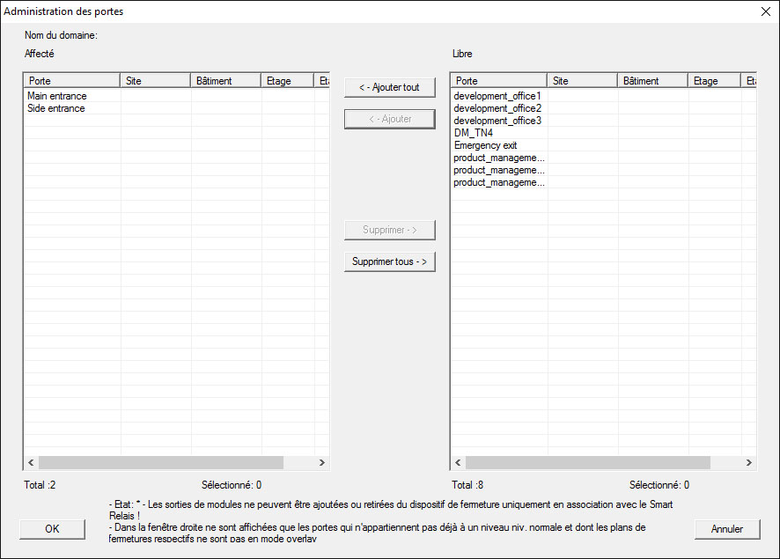Confirm the dialog with OK
This screenshot has width=780, height=559.
coord(52,529)
